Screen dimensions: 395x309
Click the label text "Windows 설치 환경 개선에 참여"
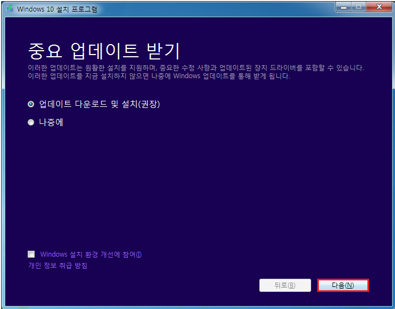click(90, 254)
